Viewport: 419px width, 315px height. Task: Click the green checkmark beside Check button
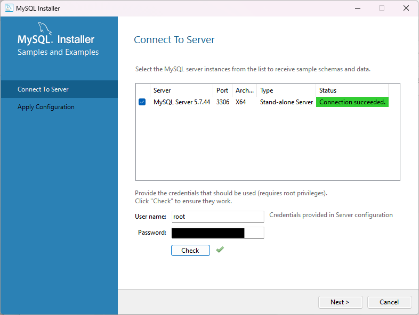[x=220, y=250]
